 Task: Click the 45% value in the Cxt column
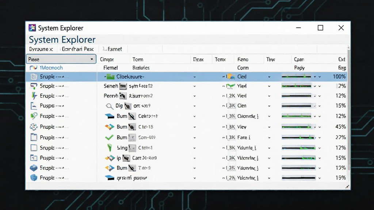pos(340,127)
